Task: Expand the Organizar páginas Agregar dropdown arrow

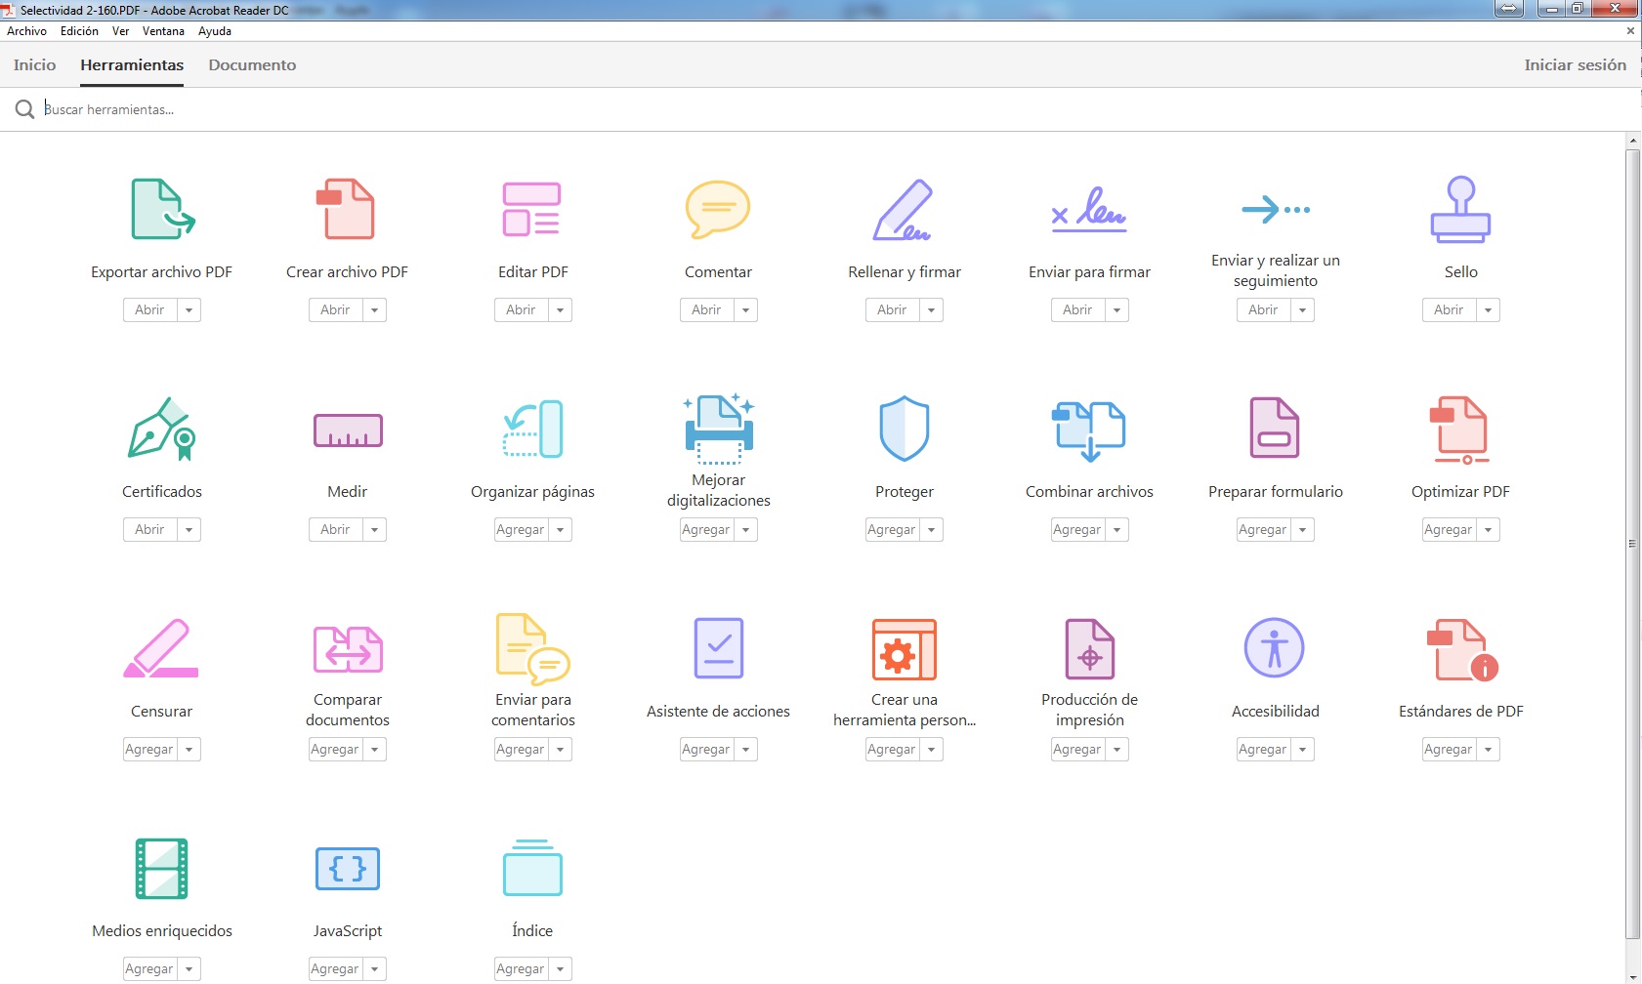Action: click(x=561, y=530)
